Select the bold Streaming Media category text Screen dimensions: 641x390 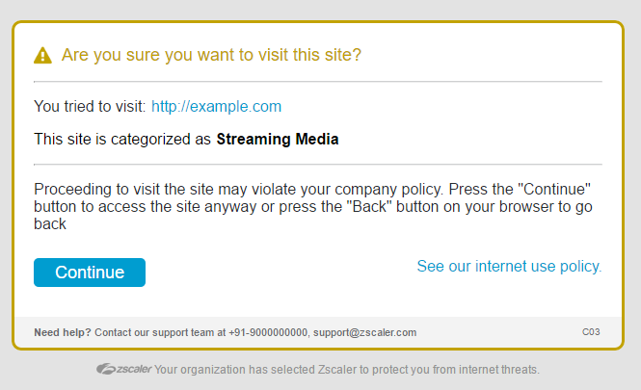278,139
